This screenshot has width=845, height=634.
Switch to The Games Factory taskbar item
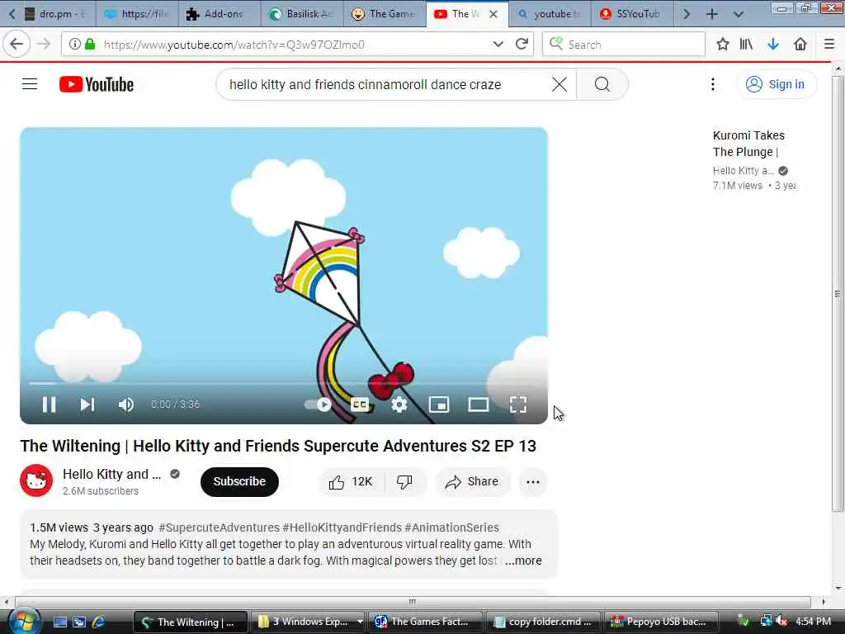424,622
